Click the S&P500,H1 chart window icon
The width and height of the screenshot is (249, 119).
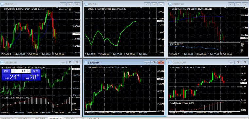point(86,62)
